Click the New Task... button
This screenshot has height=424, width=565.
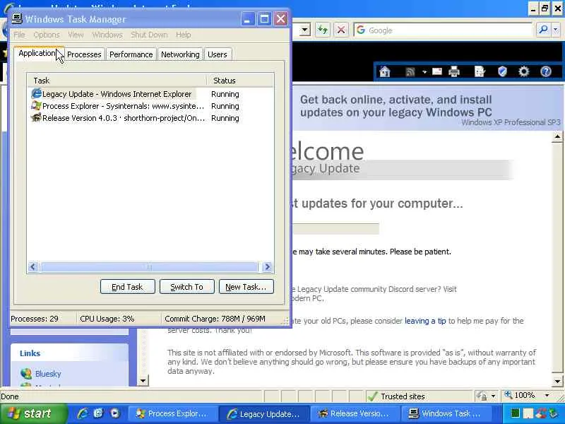[246, 287]
